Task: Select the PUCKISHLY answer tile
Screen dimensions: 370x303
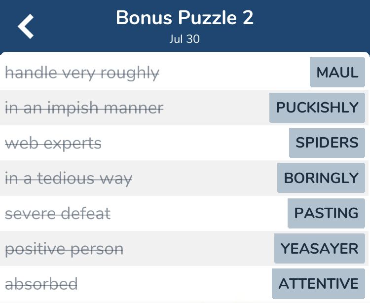Action: 317,108
